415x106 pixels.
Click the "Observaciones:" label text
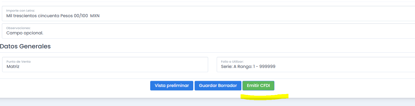point(18,28)
